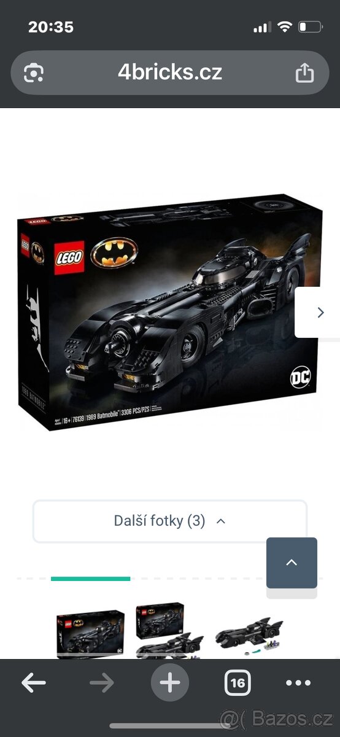
Task: Go back with the left arrow button
Action: tap(34, 682)
